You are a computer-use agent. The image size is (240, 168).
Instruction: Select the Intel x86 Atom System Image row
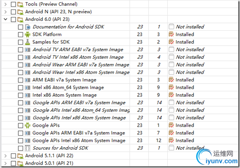click(120, 95)
